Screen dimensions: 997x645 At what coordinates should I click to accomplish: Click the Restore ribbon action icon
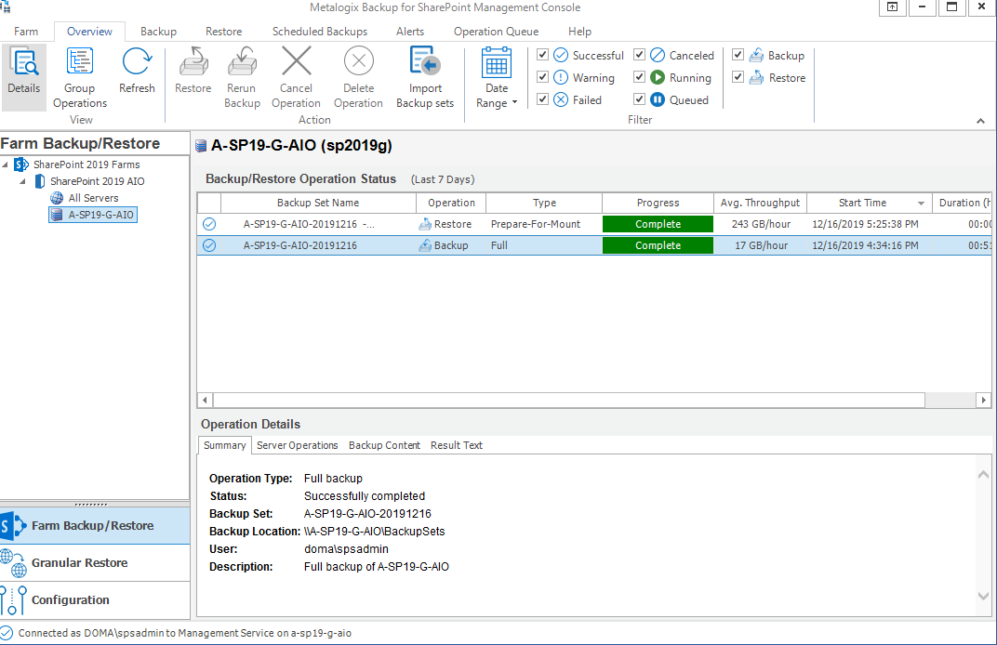(193, 62)
